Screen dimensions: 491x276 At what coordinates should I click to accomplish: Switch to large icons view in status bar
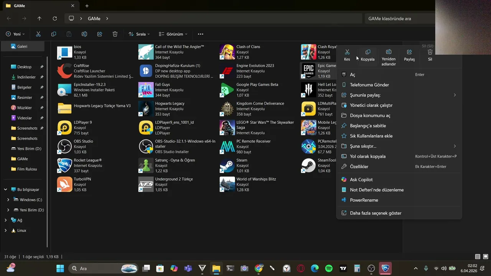click(485, 256)
